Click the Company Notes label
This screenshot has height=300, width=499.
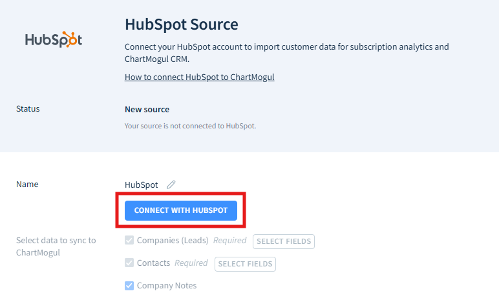[167, 286]
